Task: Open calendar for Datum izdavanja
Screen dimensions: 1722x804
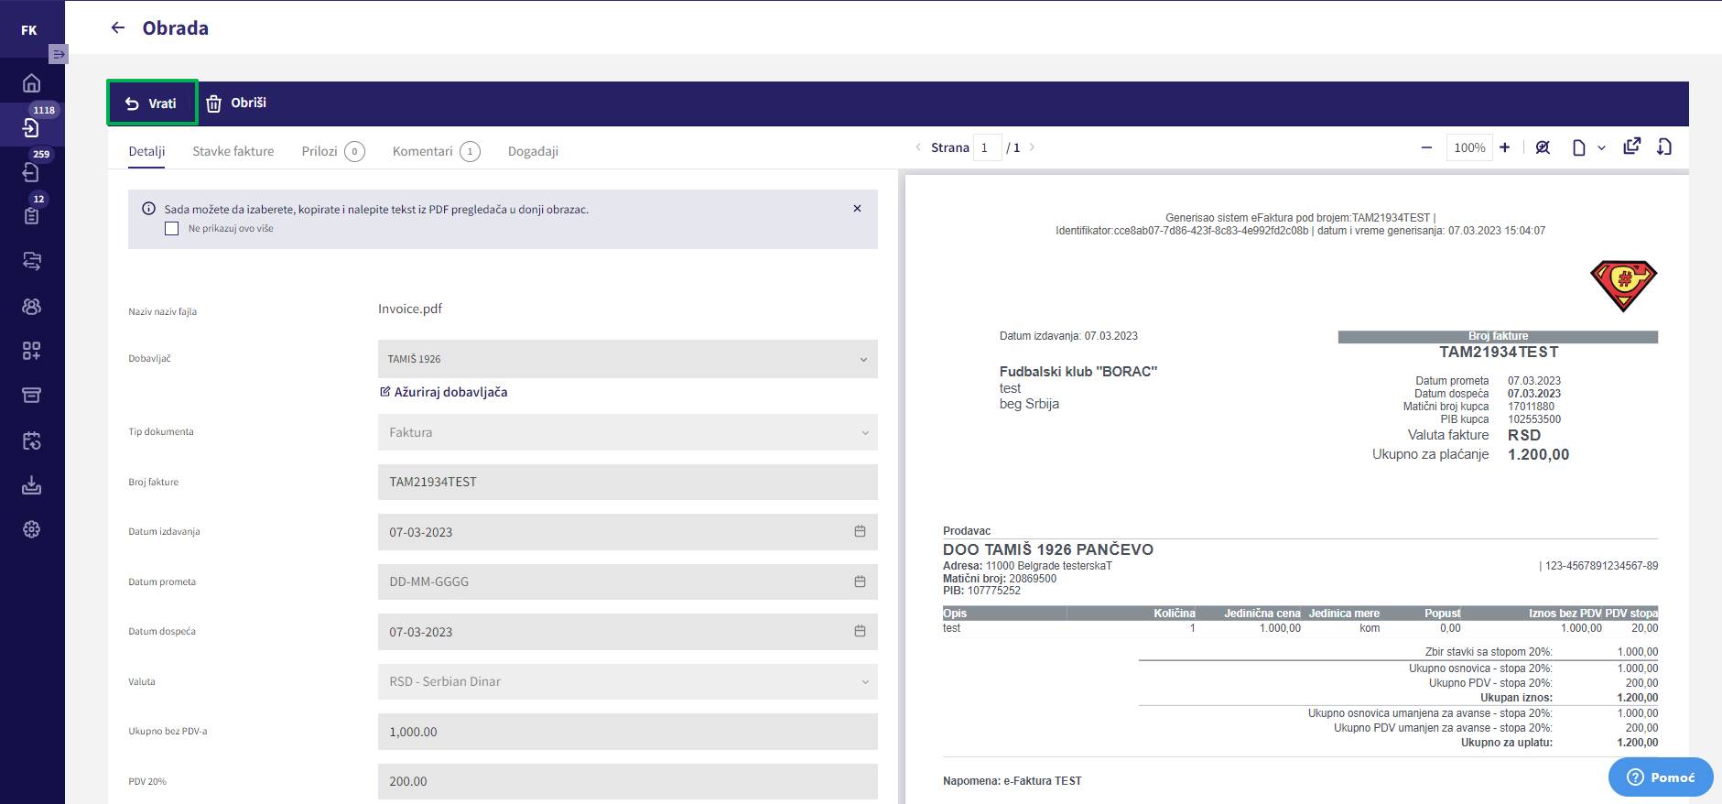Action: 860,531
